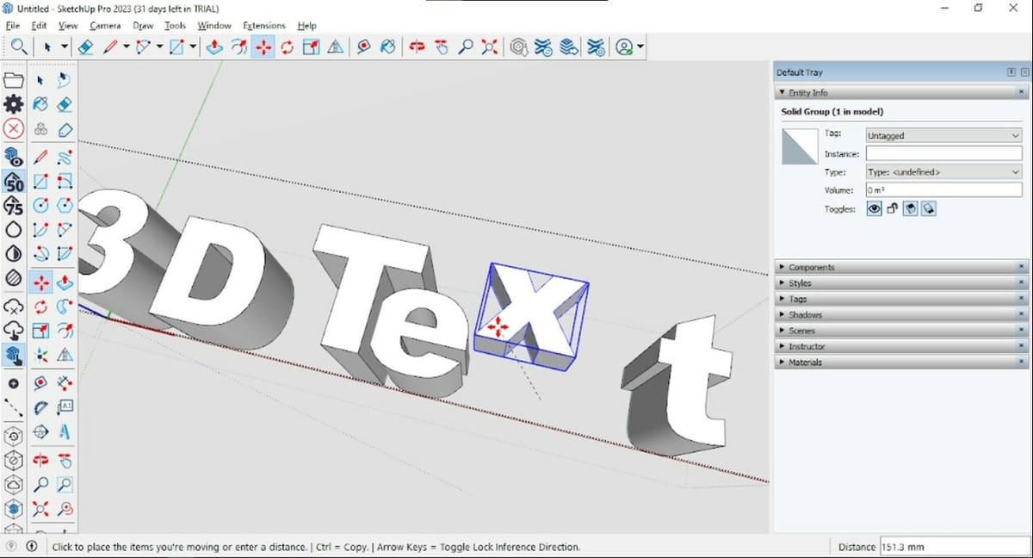Select the Circle tool in left toolbar
The width and height of the screenshot is (1033, 558).
pyautogui.click(x=40, y=206)
